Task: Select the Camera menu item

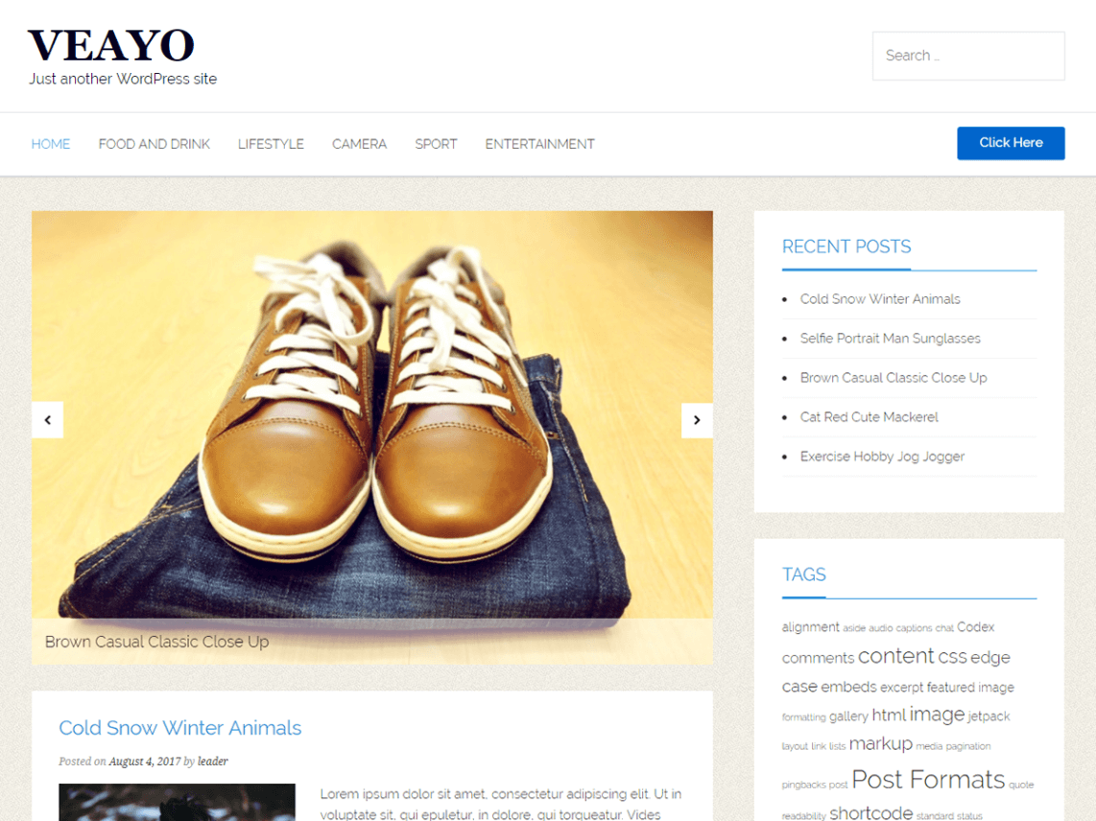Action: (359, 144)
